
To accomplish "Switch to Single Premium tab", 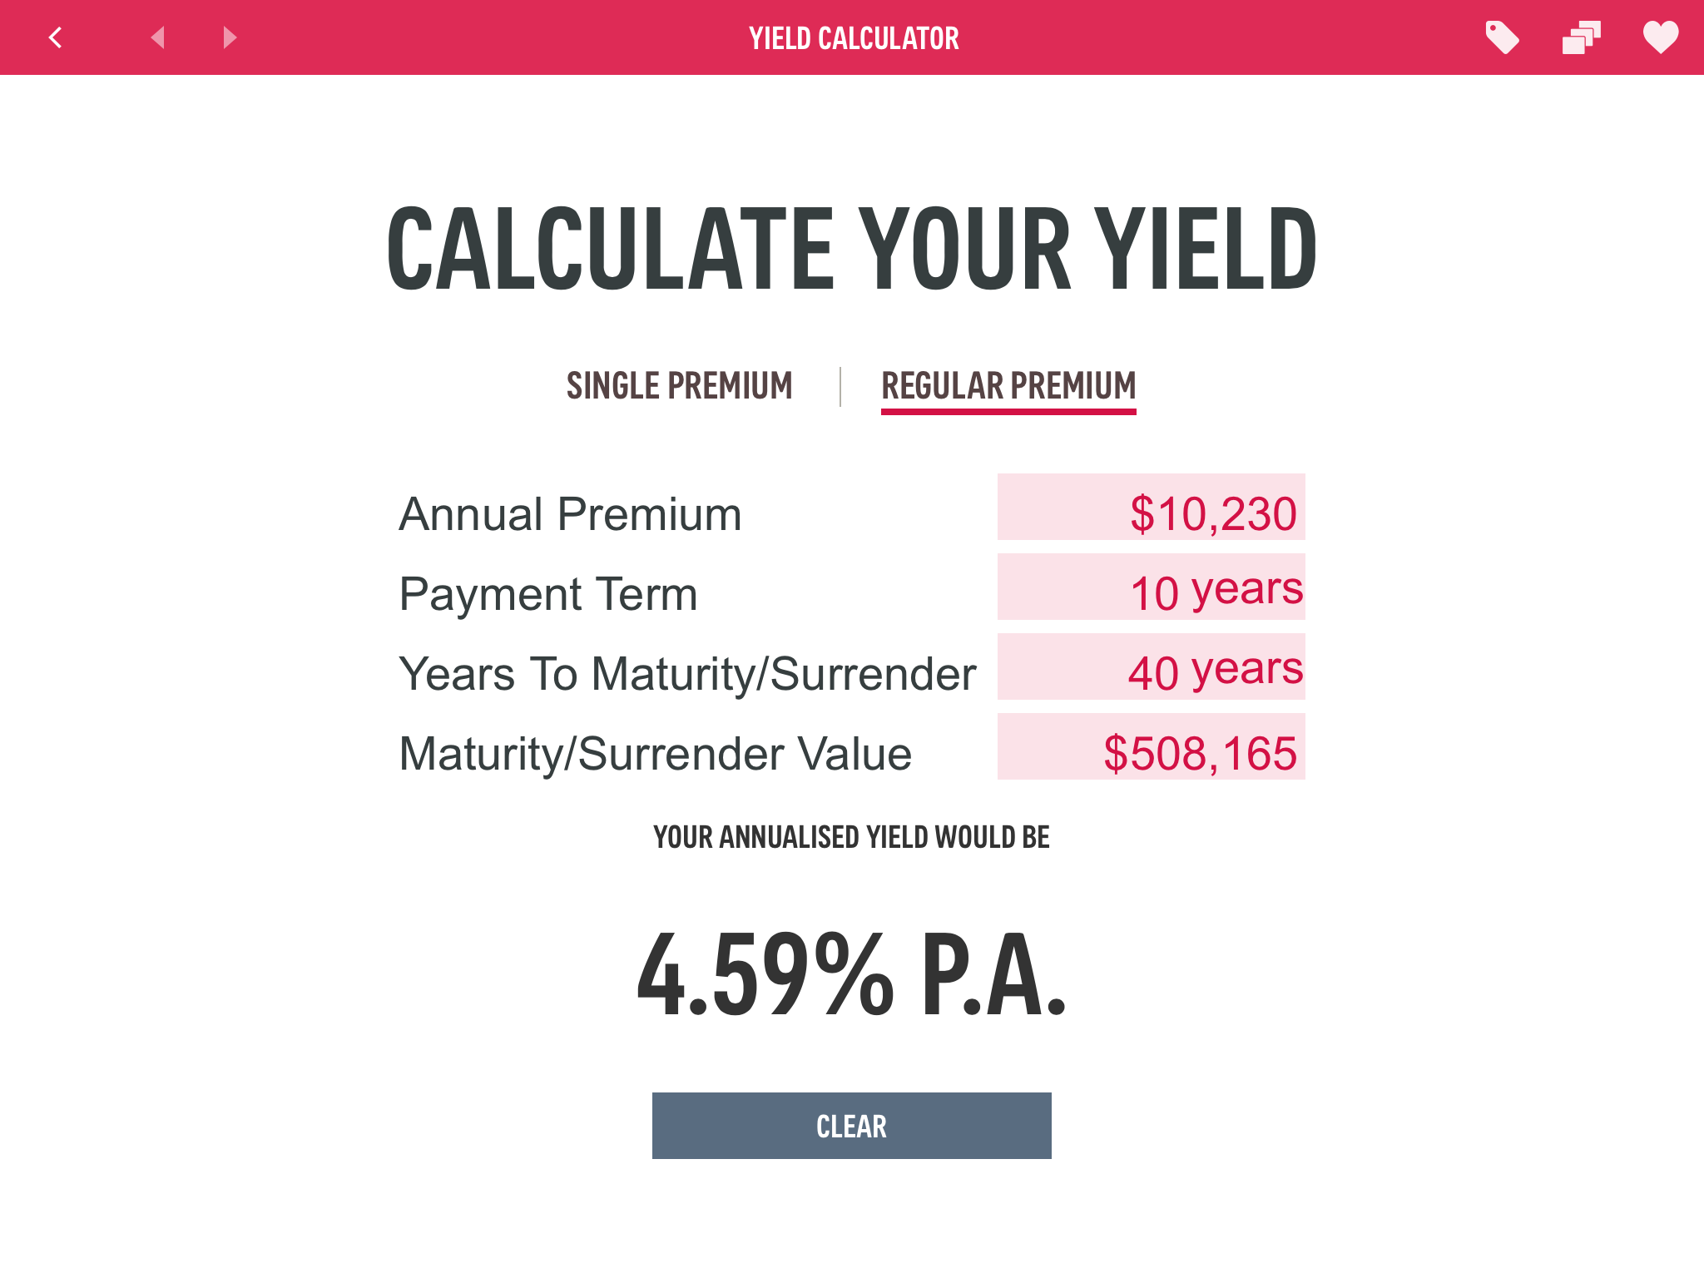I will point(679,386).
